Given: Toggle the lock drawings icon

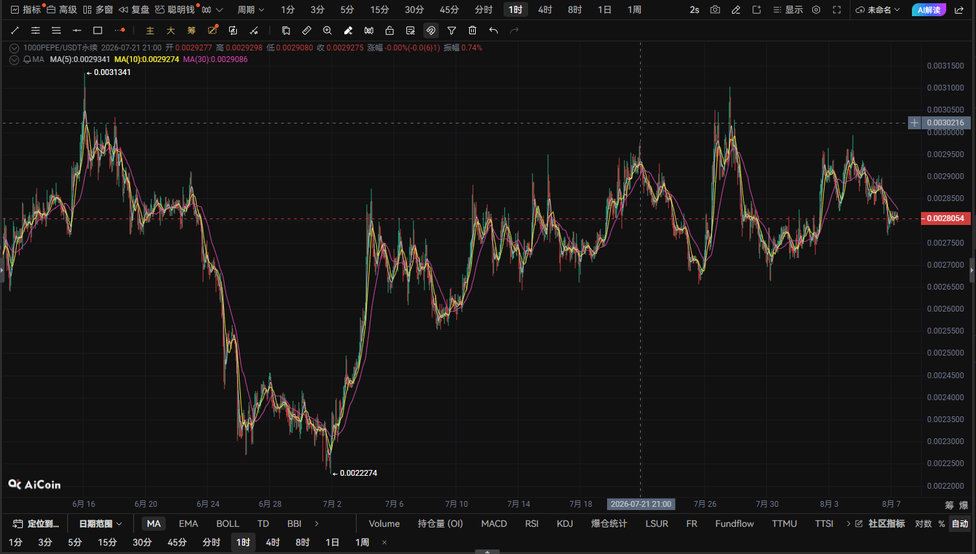Looking at the screenshot, I should [x=390, y=30].
